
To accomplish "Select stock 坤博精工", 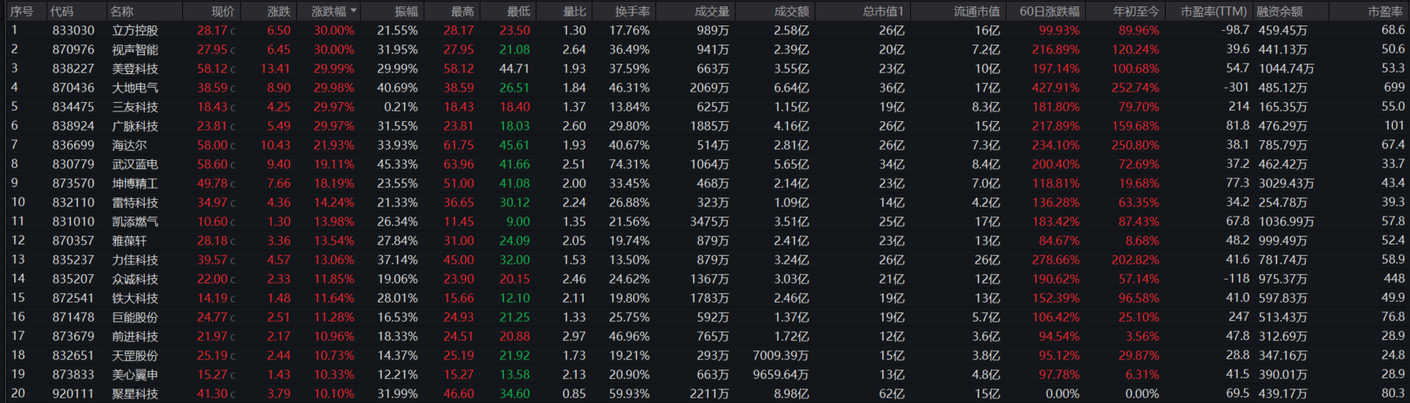I will point(135,183).
